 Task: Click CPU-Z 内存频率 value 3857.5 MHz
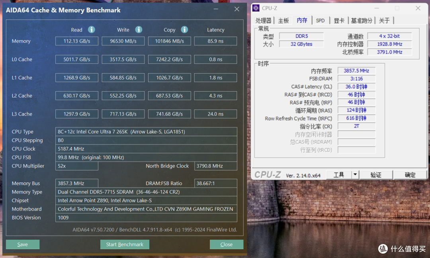pyautogui.click(x=356, y=70)
